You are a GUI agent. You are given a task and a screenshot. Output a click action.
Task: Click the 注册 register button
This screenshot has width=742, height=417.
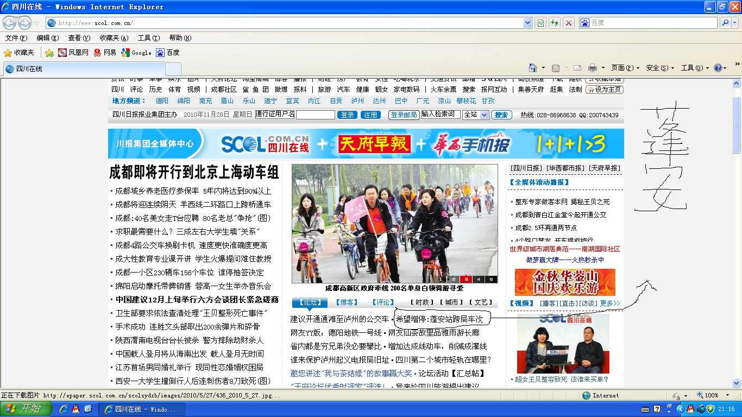click(x=370, y=115)
